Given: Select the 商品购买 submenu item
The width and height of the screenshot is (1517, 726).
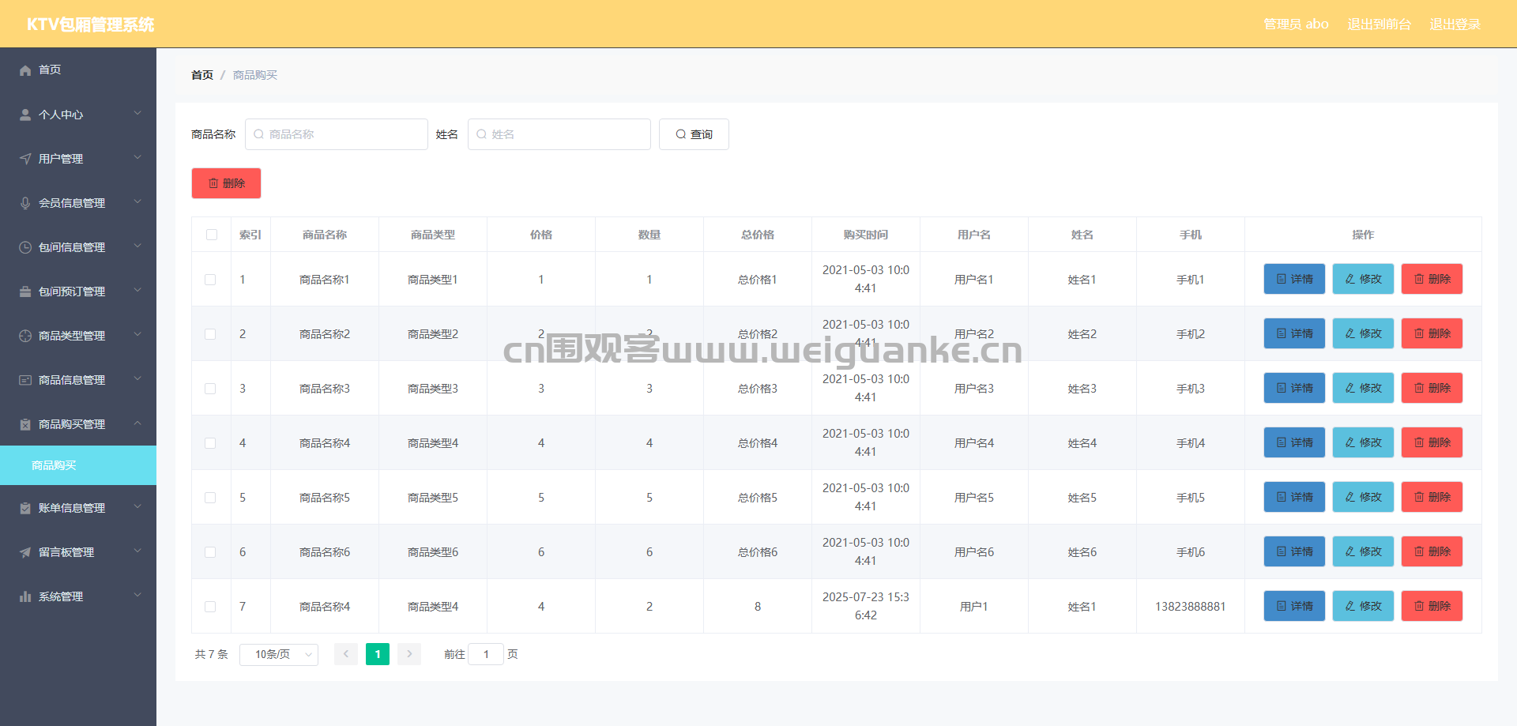Looking at the screenshot, I should pyautogui.click(x=78, y=465).
